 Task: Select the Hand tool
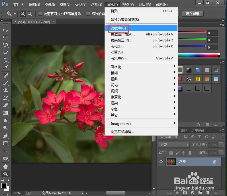pyautogui.click(x=5, y=167)
